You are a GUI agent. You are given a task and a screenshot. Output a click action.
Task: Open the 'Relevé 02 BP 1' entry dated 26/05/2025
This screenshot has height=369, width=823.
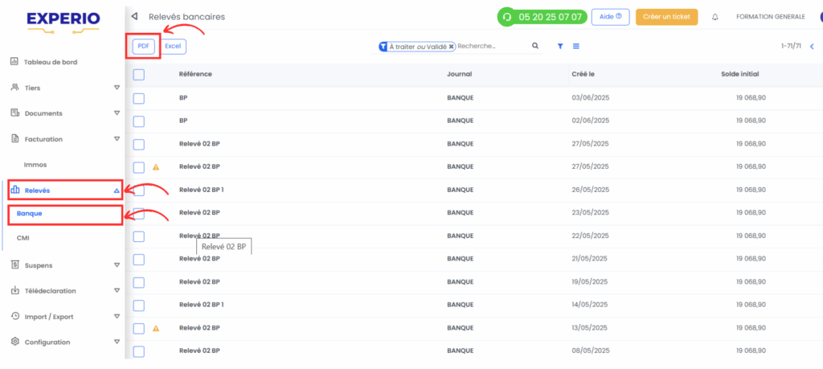202,190
